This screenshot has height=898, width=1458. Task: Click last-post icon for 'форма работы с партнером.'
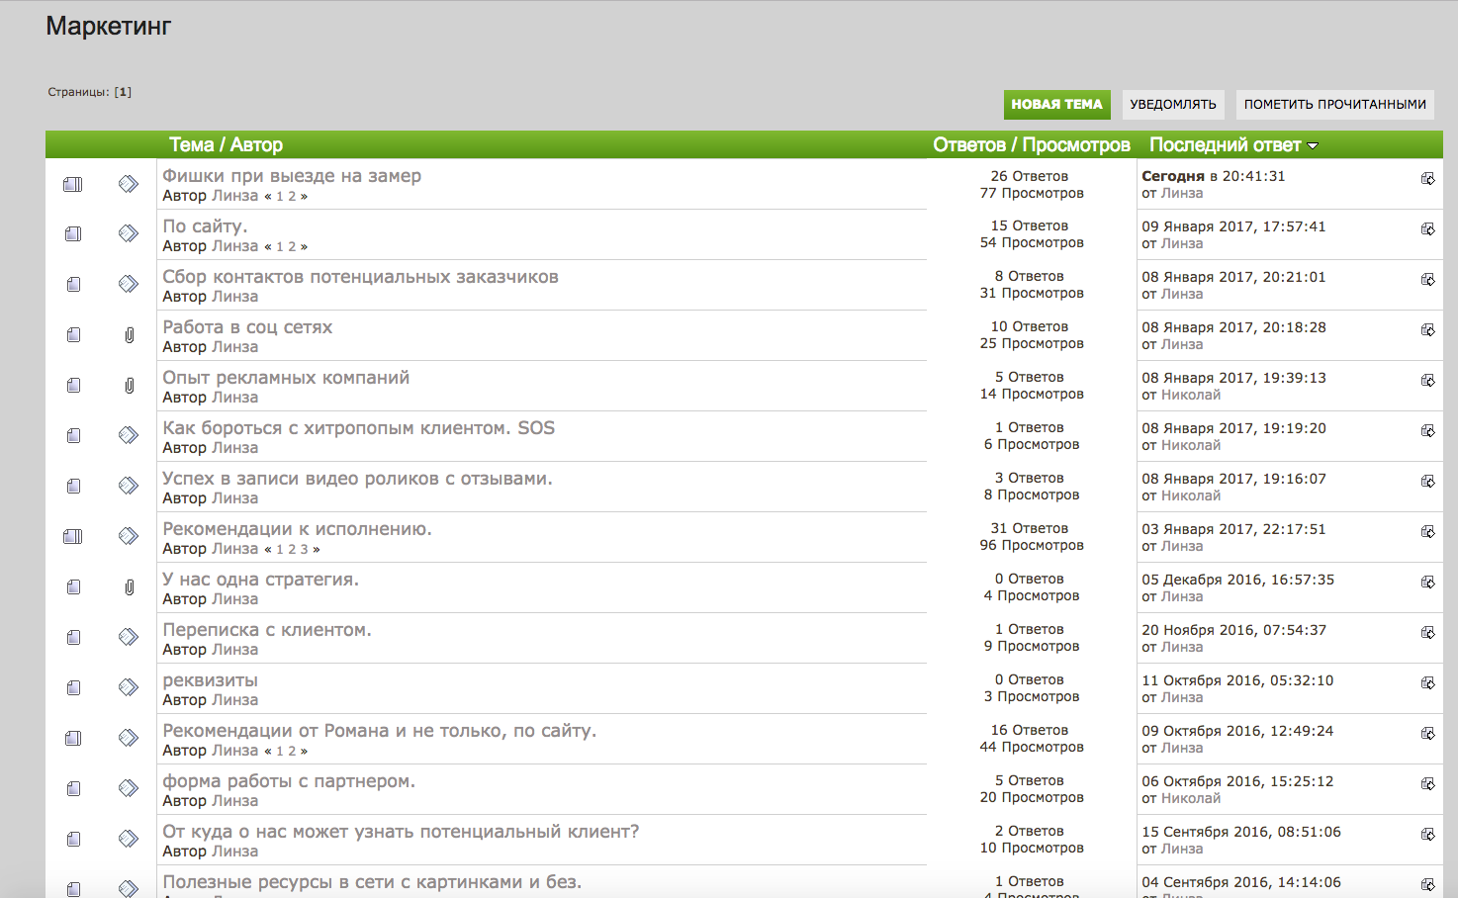pyautogui.click(x=1427, y=784)
